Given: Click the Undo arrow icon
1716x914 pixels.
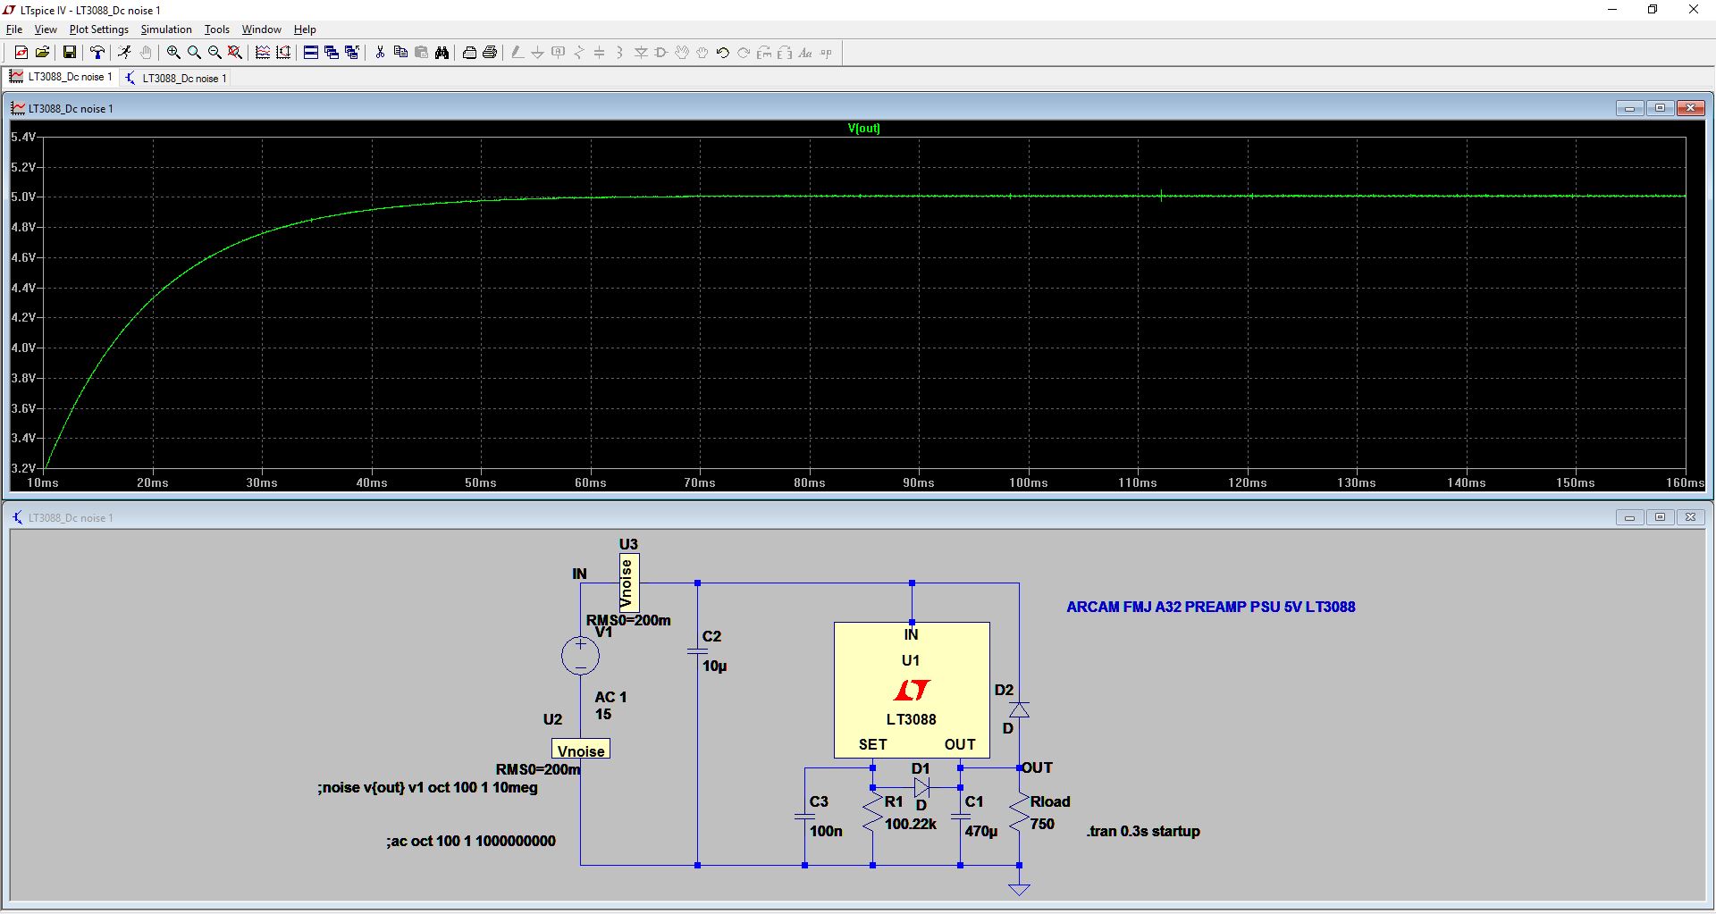Looking at the screenshot, I should (723, 53).
